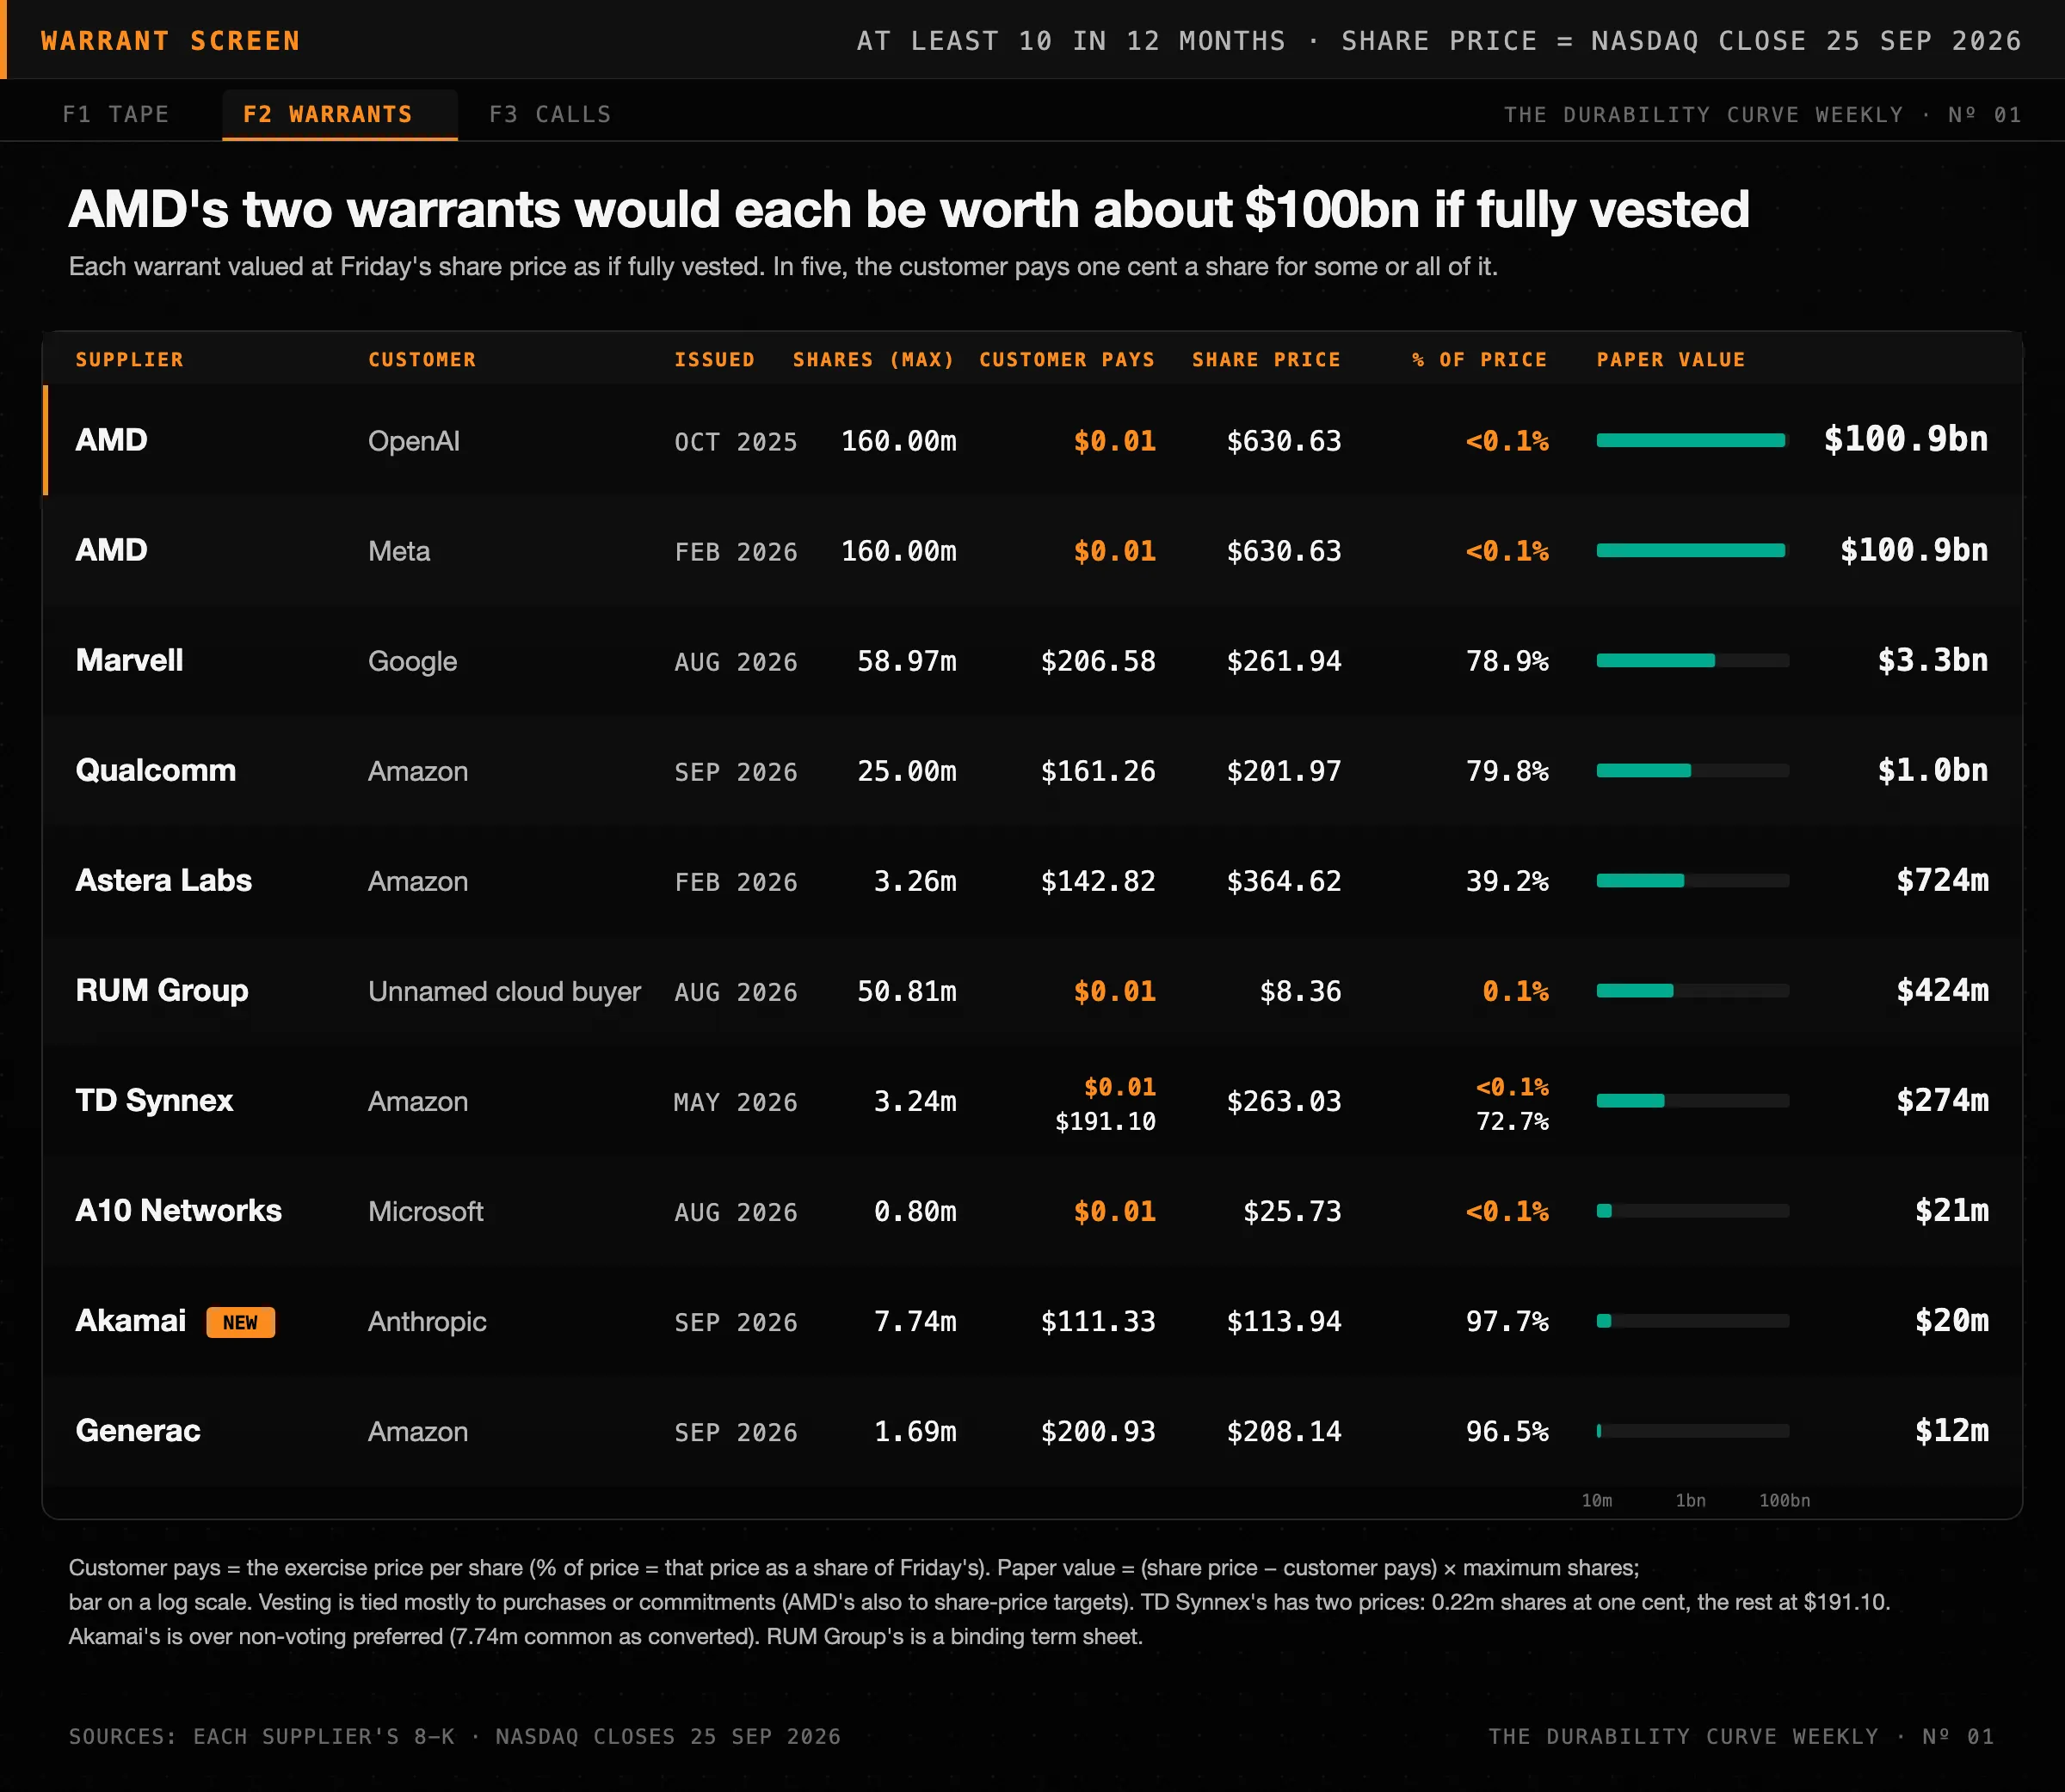Select the AMD supplier in Meta row
Viewport: 2065px width, 1792px height.
[112, 550]
